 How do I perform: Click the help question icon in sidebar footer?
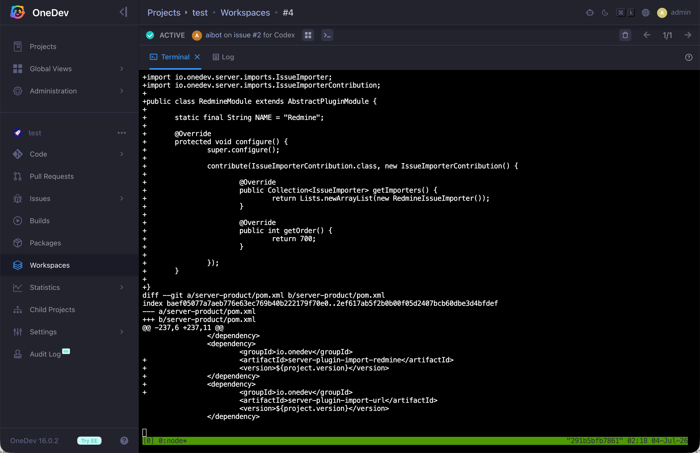coord(124,441)
